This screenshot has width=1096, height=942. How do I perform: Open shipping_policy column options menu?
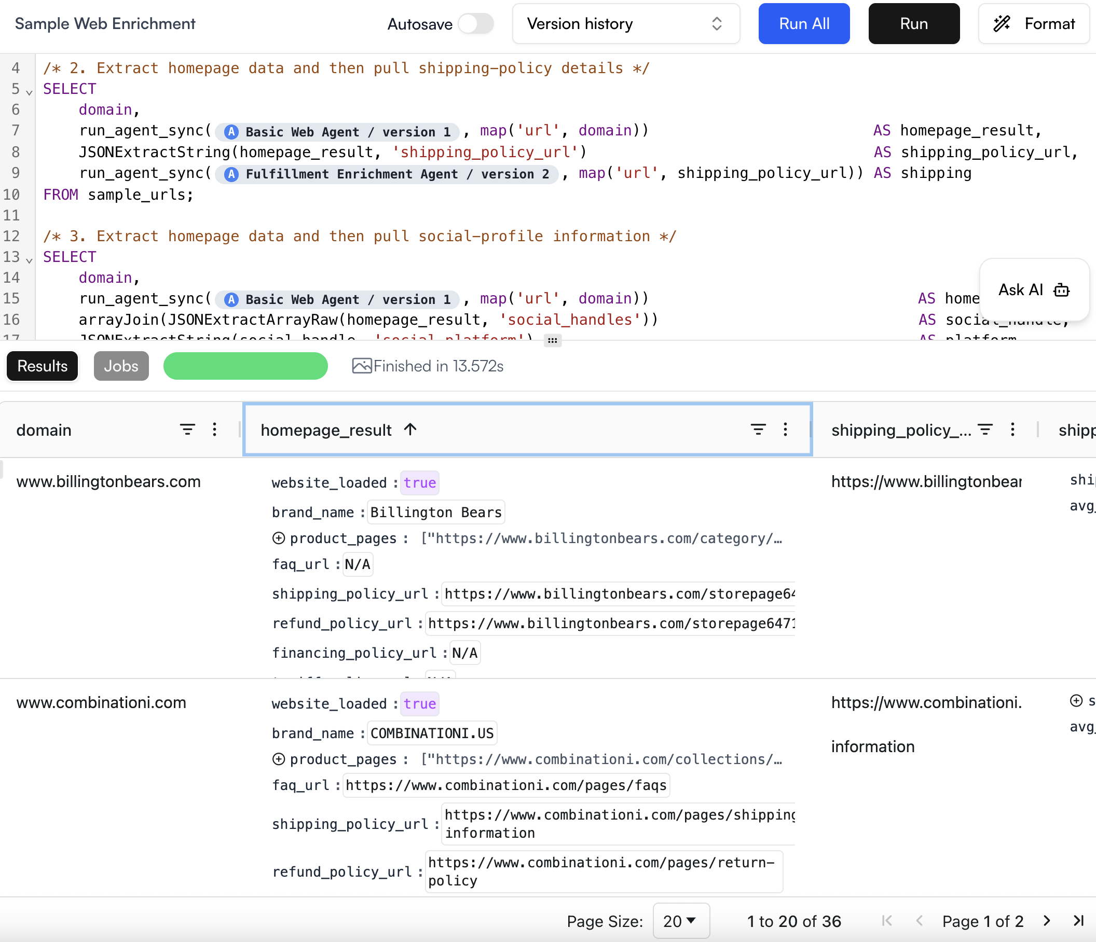pos(1012,429)
